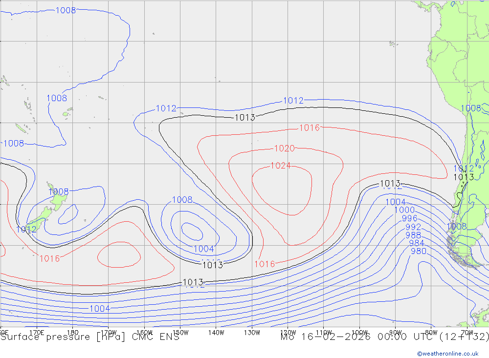Click the 1000 isobar label
The height and width of the screenshot is (358, 489).
tap(404, 210)
